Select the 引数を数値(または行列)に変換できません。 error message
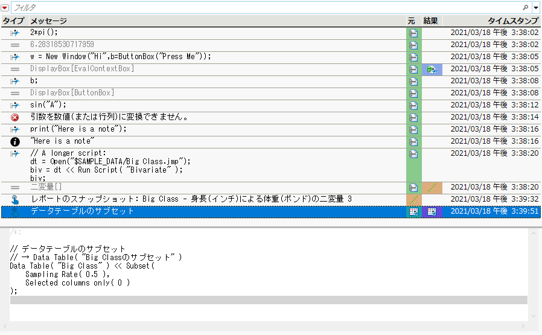The width and height of the screenshot is (542, 335). click(110, 117)
